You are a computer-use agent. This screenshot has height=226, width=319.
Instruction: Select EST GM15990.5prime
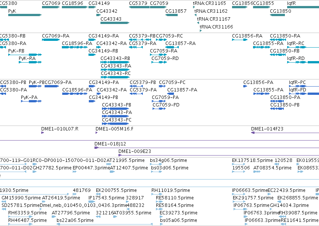(x=4, y=202)
